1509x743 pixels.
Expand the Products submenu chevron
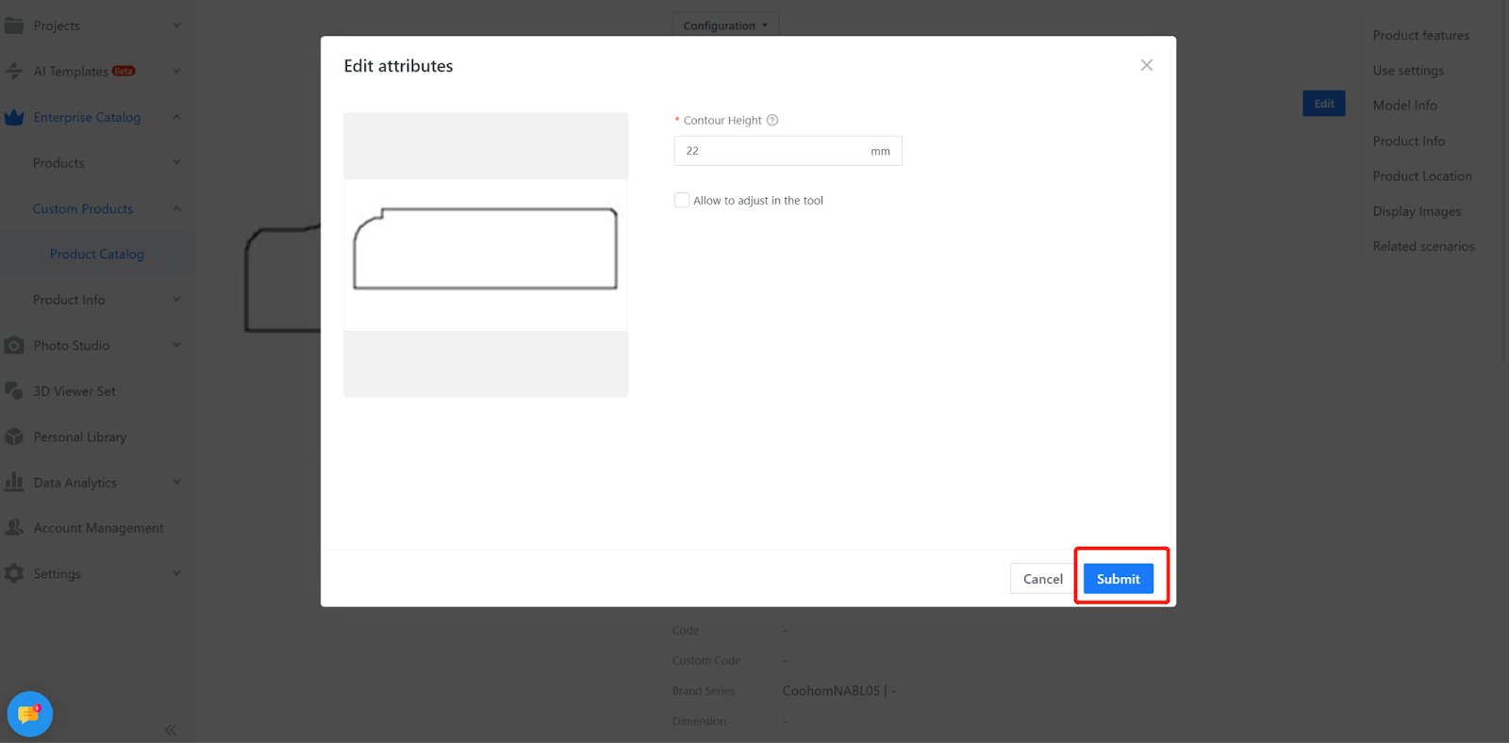176,162
